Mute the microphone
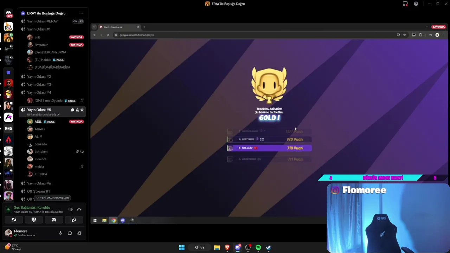 60,233
